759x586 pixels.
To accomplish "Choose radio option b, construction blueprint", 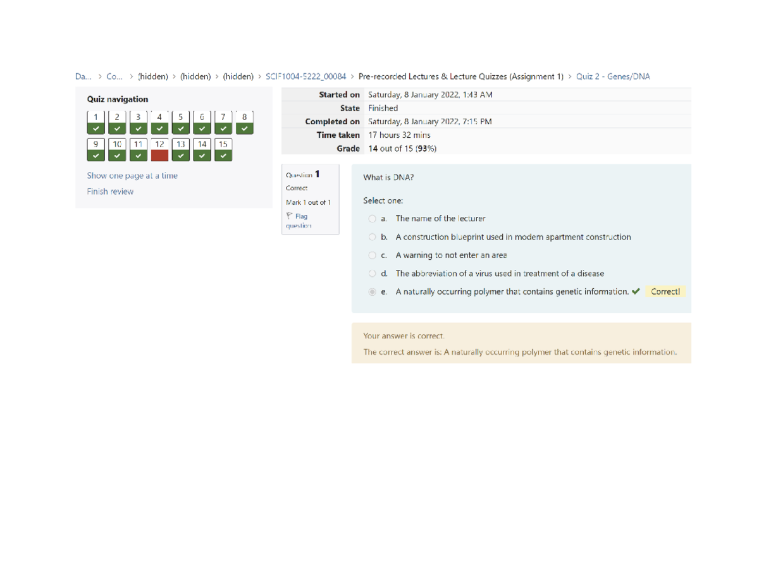I will coord(372,237).
